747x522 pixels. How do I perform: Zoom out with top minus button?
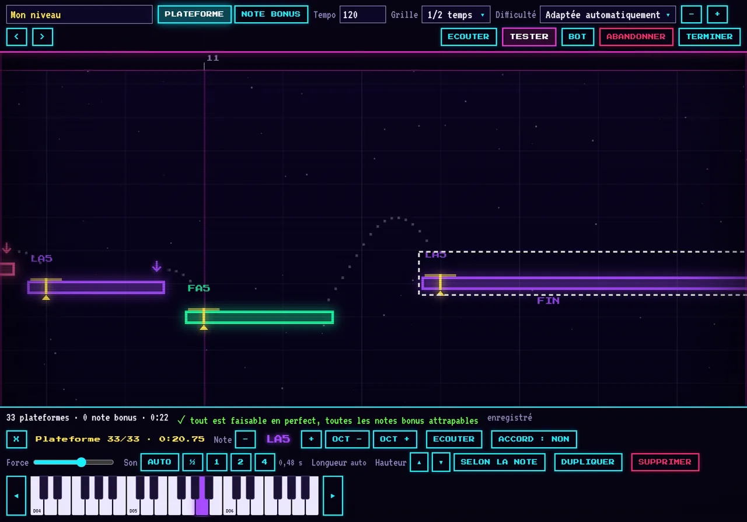point(692,14)
